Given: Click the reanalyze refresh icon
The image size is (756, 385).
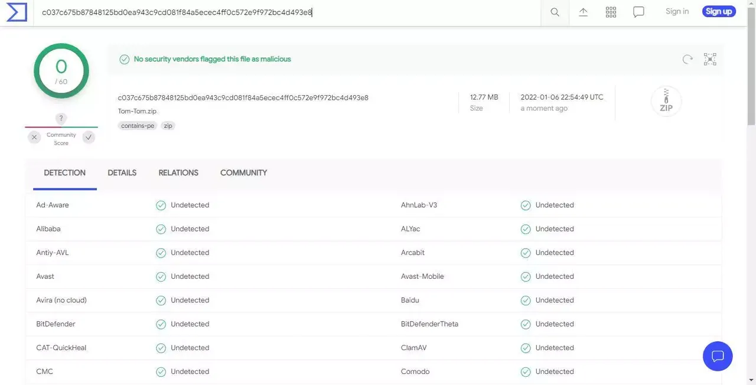Looking at the screenshot, I should (x=687, y=59).
